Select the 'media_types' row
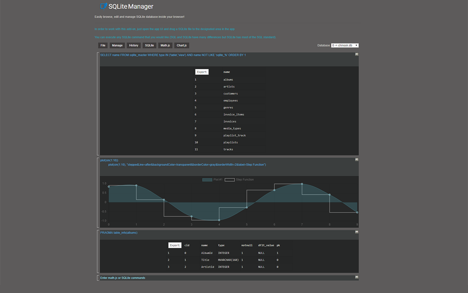468x293 pixels. pyautogui.click(x=229, y=128)
